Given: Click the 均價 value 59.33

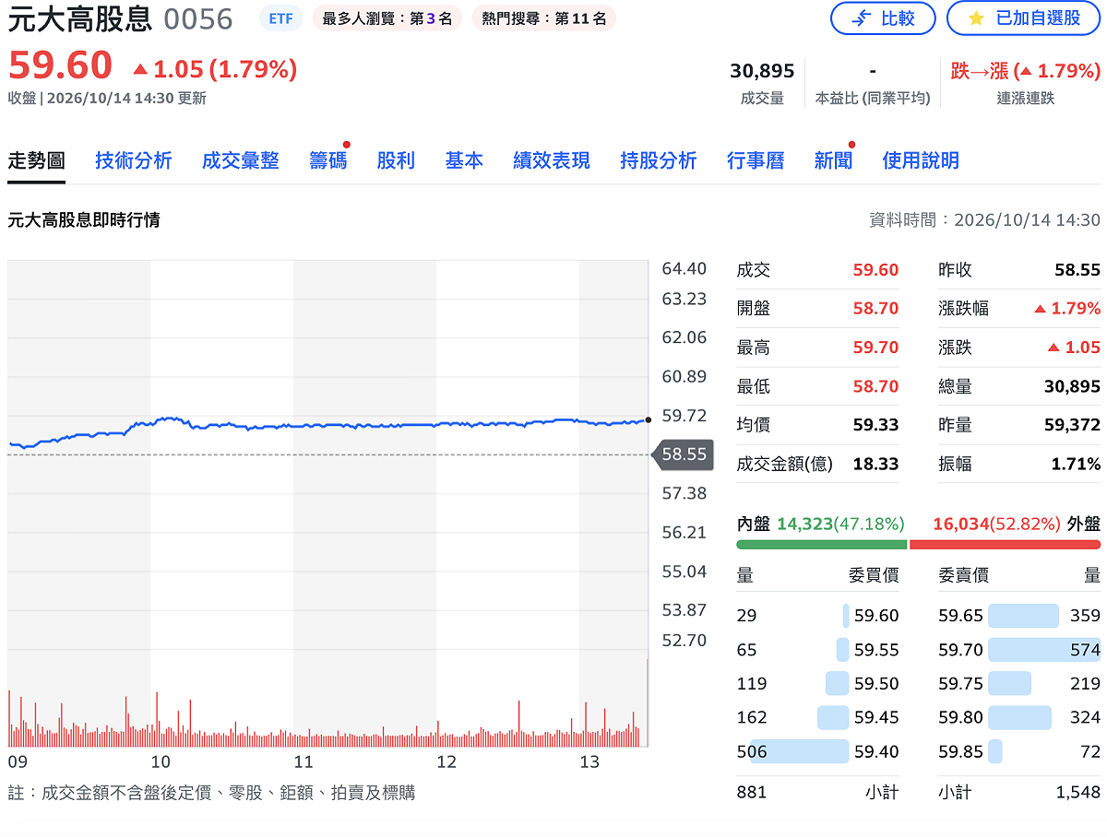Looking at the screenshot, I should click(x=876, y=425).
